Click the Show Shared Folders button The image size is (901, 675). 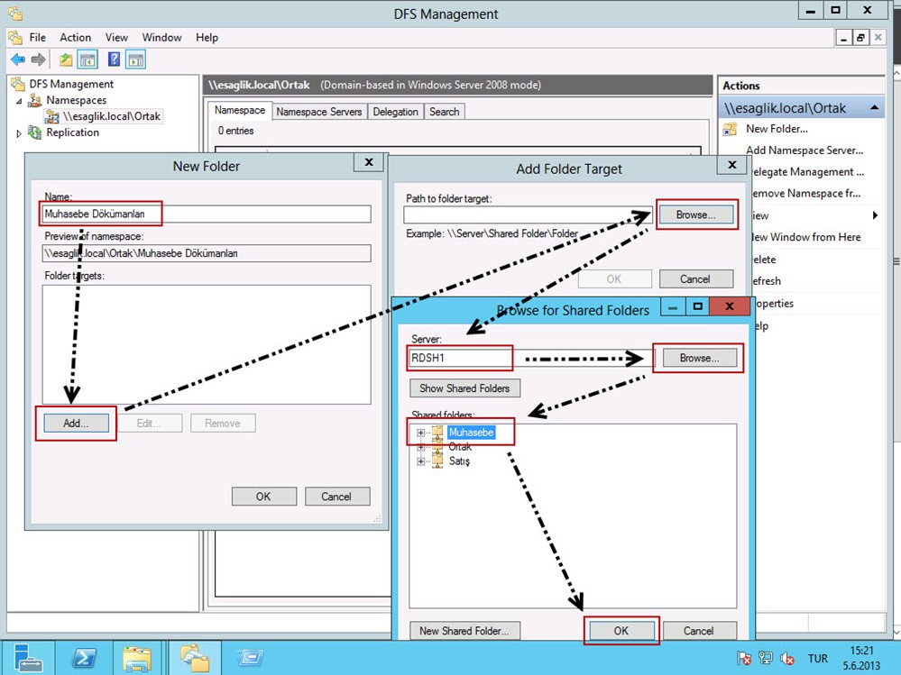464,388
